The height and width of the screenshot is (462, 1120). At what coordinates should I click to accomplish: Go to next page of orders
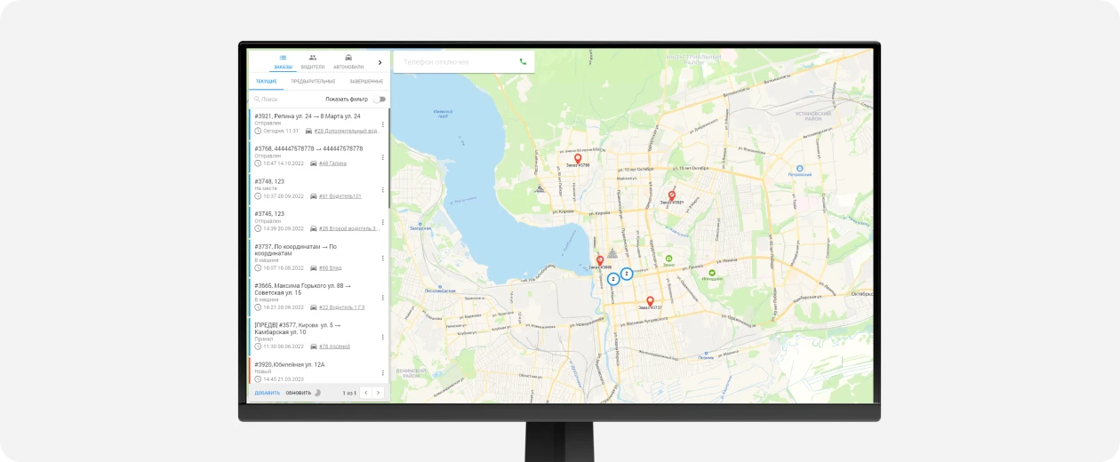378,393
